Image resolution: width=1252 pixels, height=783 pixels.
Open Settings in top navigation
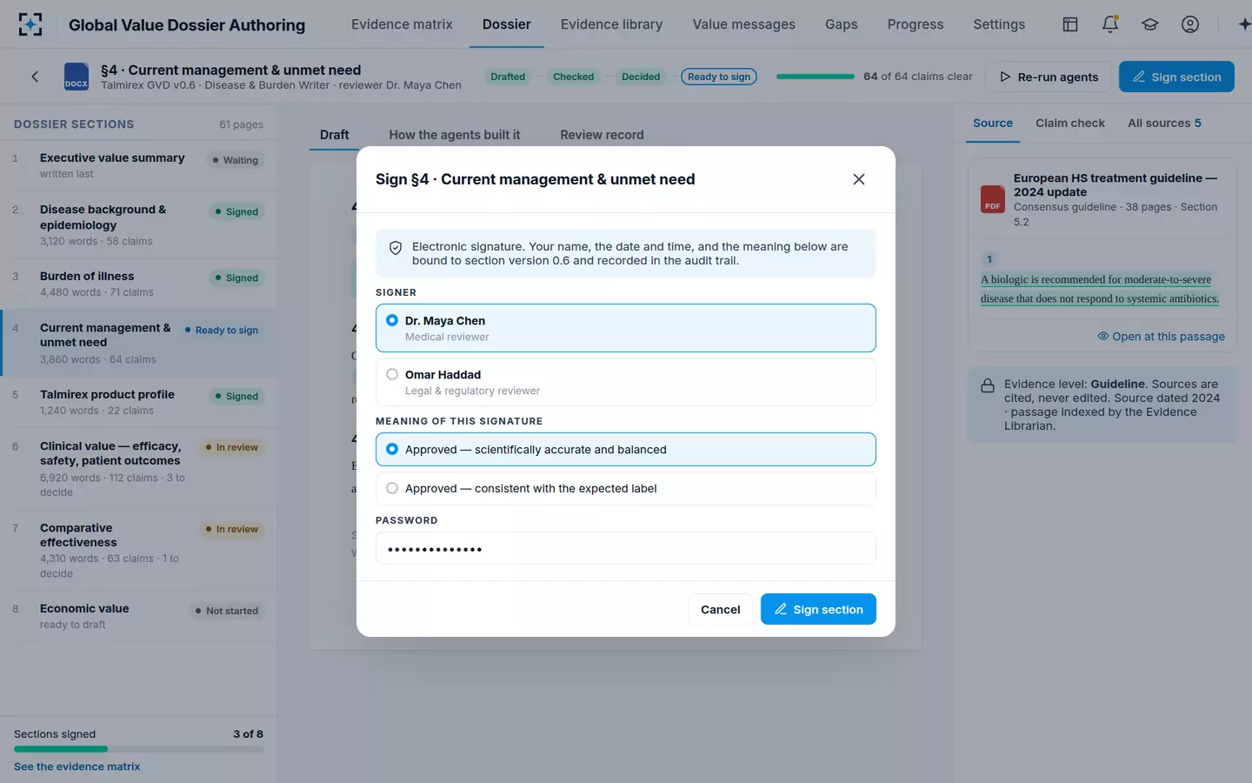[999, 24]
